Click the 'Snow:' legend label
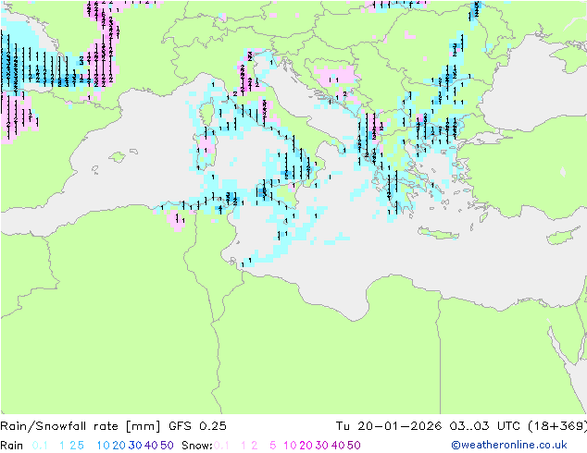Image resolution: width=587 pixels, height=453 pixels. tap(197, 446)
